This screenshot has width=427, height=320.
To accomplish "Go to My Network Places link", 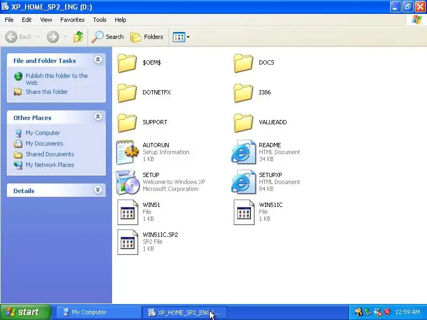I will point(50,165).
